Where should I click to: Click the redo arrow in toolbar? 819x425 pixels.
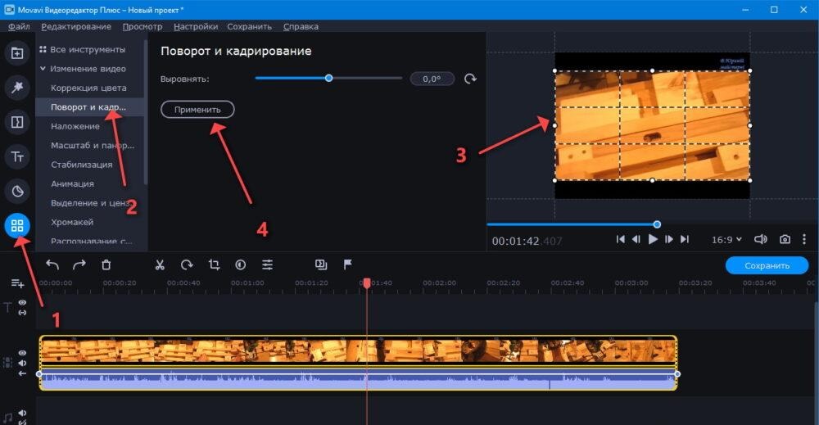click(79, 264)
